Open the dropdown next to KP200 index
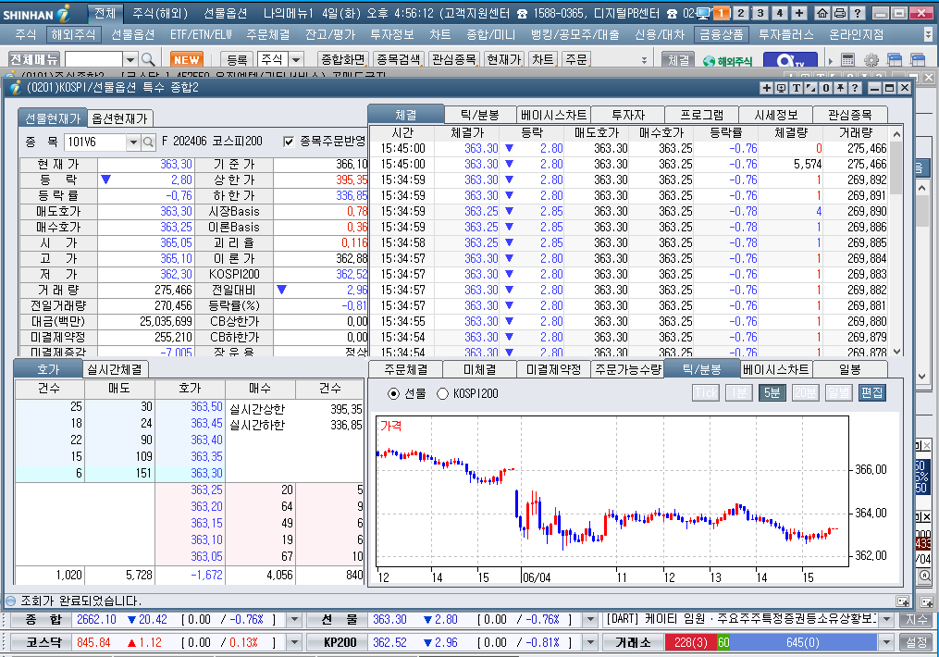 (590, 642)
